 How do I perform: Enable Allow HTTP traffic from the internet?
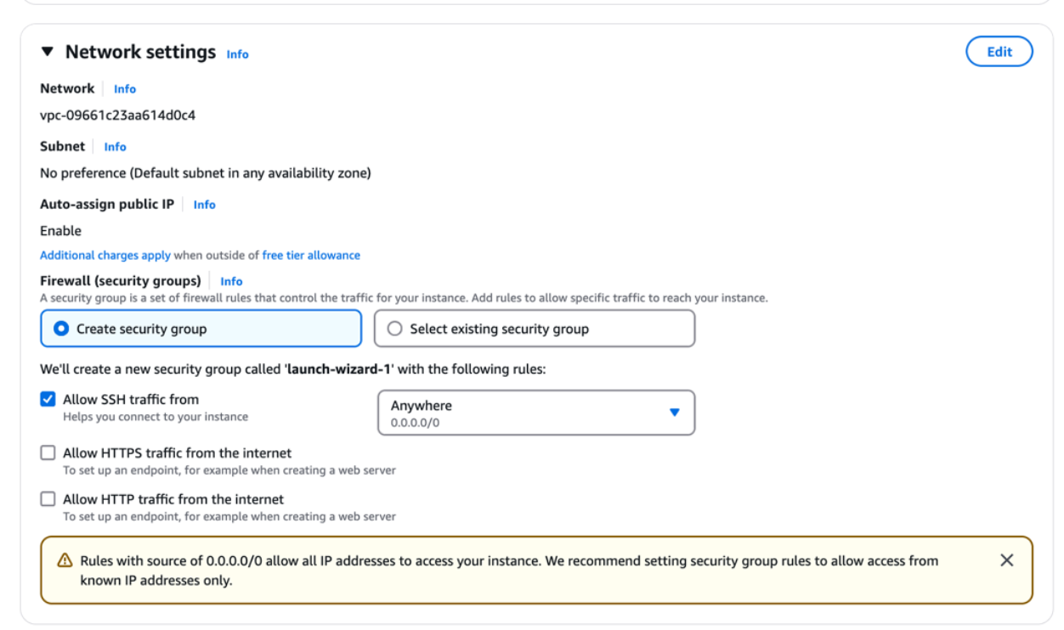(48, 499)
